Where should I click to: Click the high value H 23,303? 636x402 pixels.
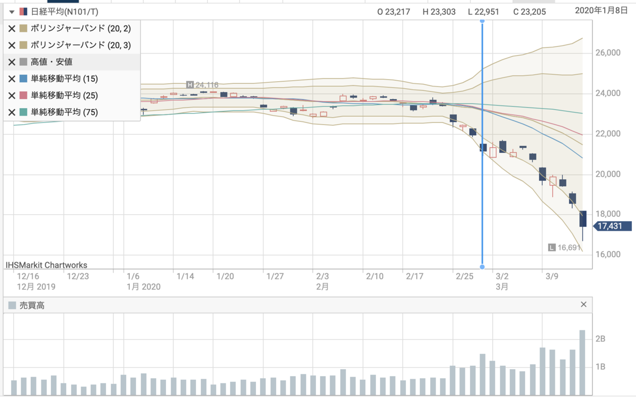click(439, 12)
